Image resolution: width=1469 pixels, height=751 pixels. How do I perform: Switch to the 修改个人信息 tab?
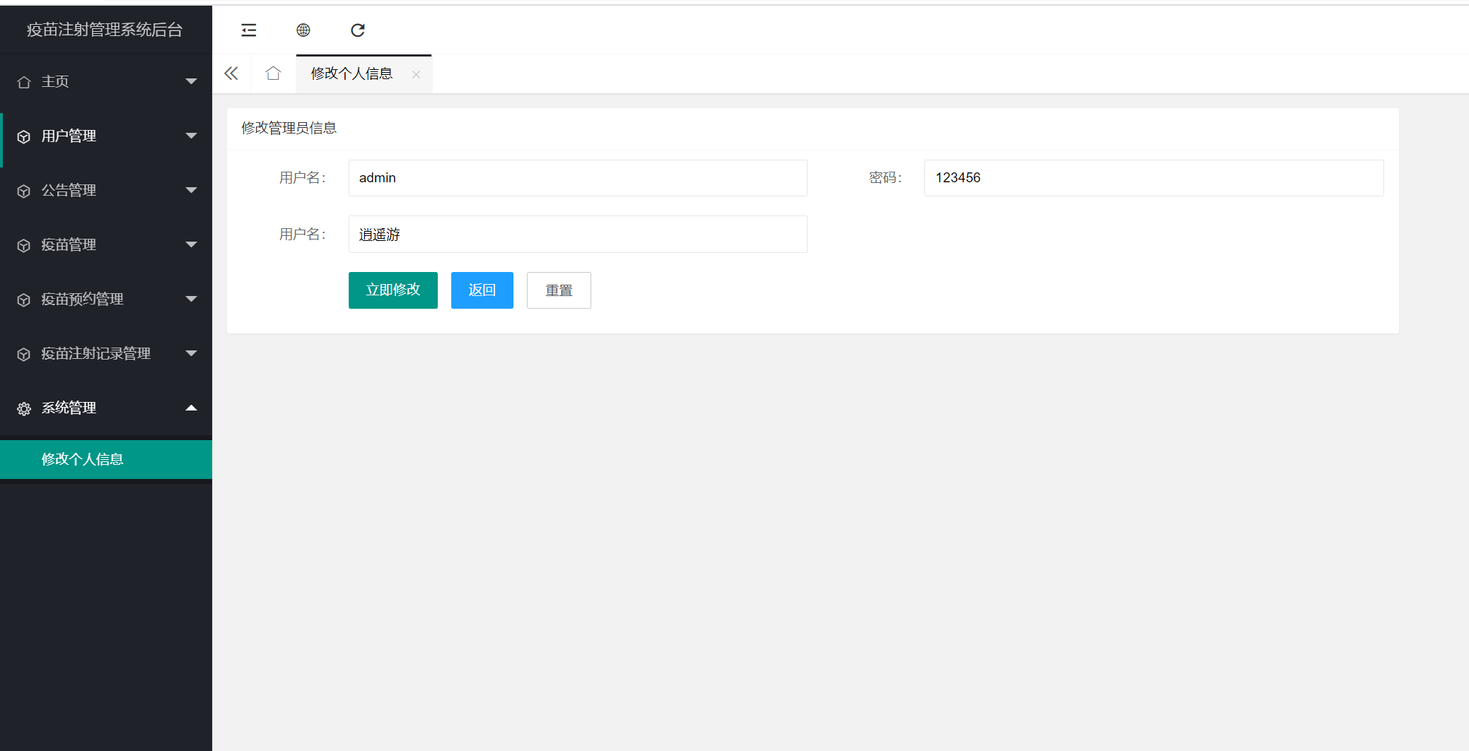pos(352,73)
